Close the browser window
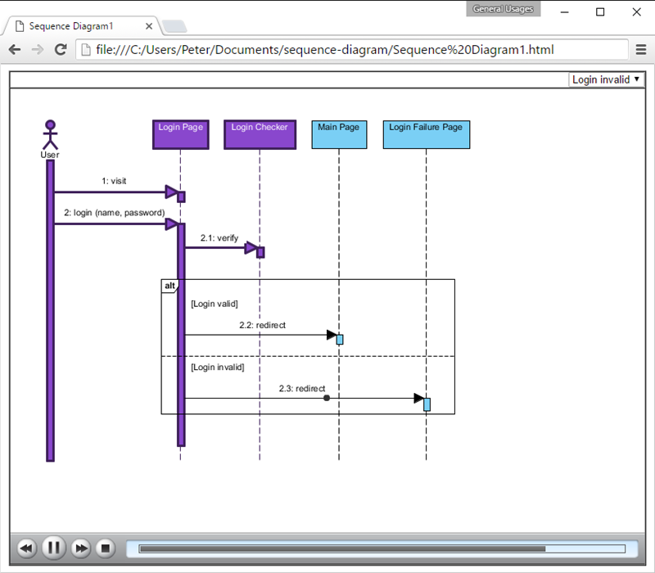The width and height of the screenshot is (655, 573). [636, 11]
